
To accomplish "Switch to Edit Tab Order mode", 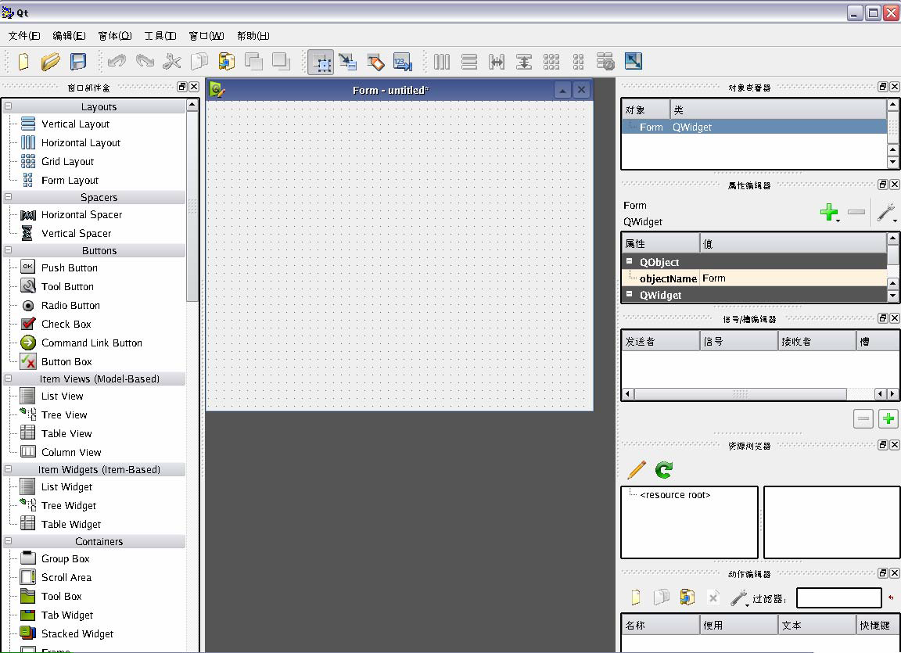I will [x=403, y=62].
